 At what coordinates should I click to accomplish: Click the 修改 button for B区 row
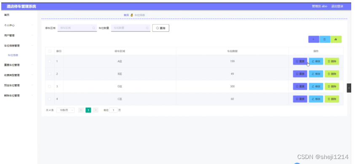point(316,74)
